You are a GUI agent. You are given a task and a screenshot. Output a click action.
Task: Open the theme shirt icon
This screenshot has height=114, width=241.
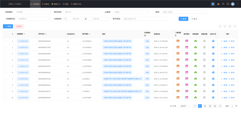pos(223,4)
